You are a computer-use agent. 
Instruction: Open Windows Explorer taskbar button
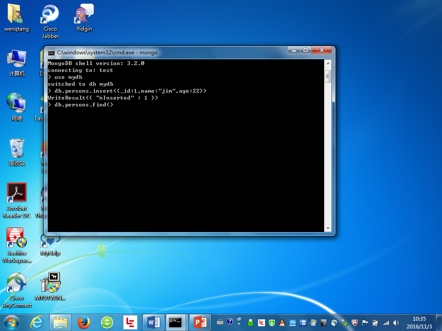60,322
